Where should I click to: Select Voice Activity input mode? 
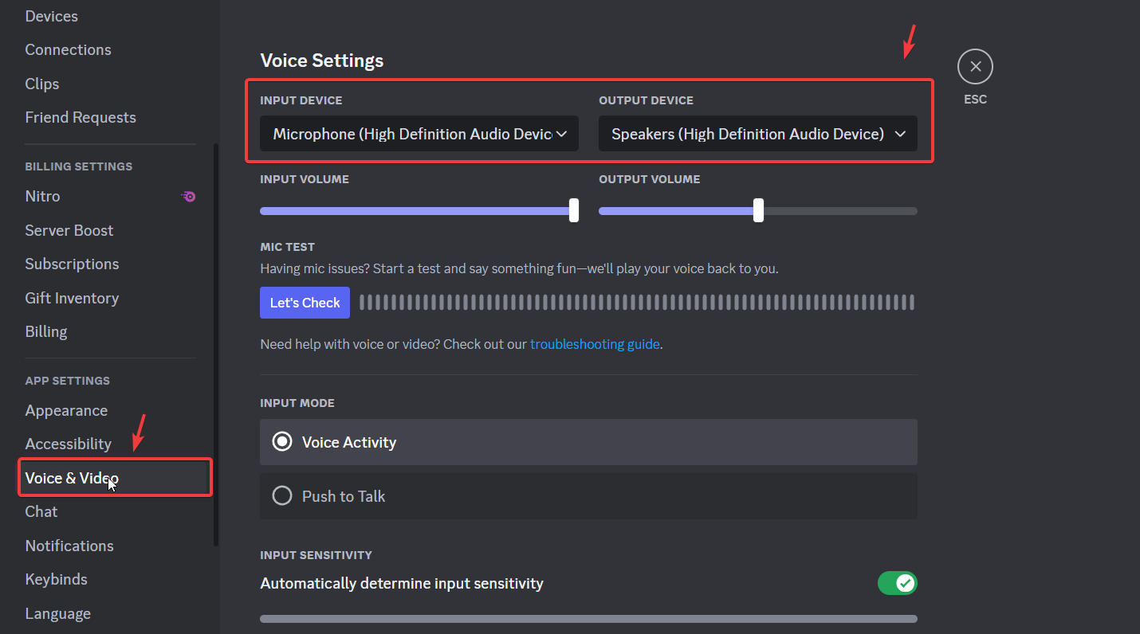pyautogui.click(x=282, y=442)
